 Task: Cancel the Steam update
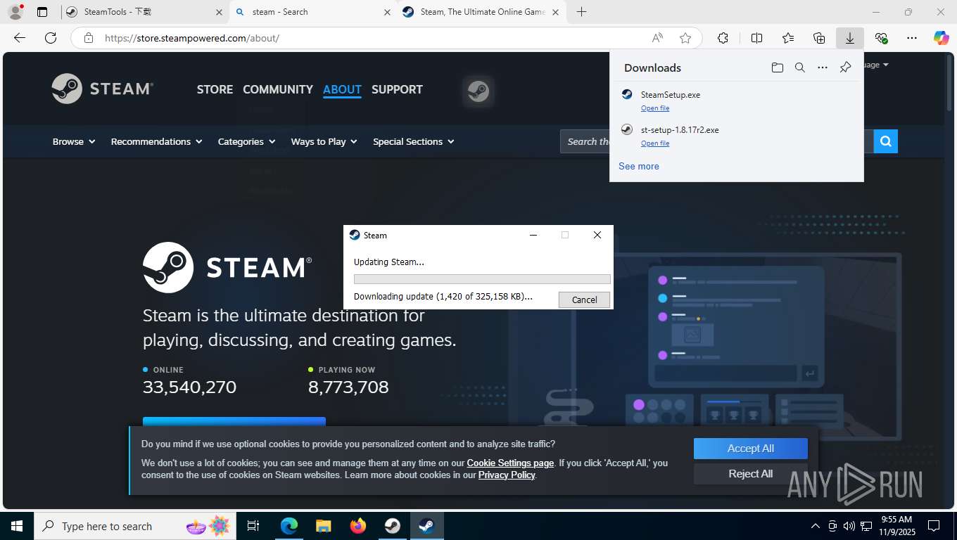(584, 300)
